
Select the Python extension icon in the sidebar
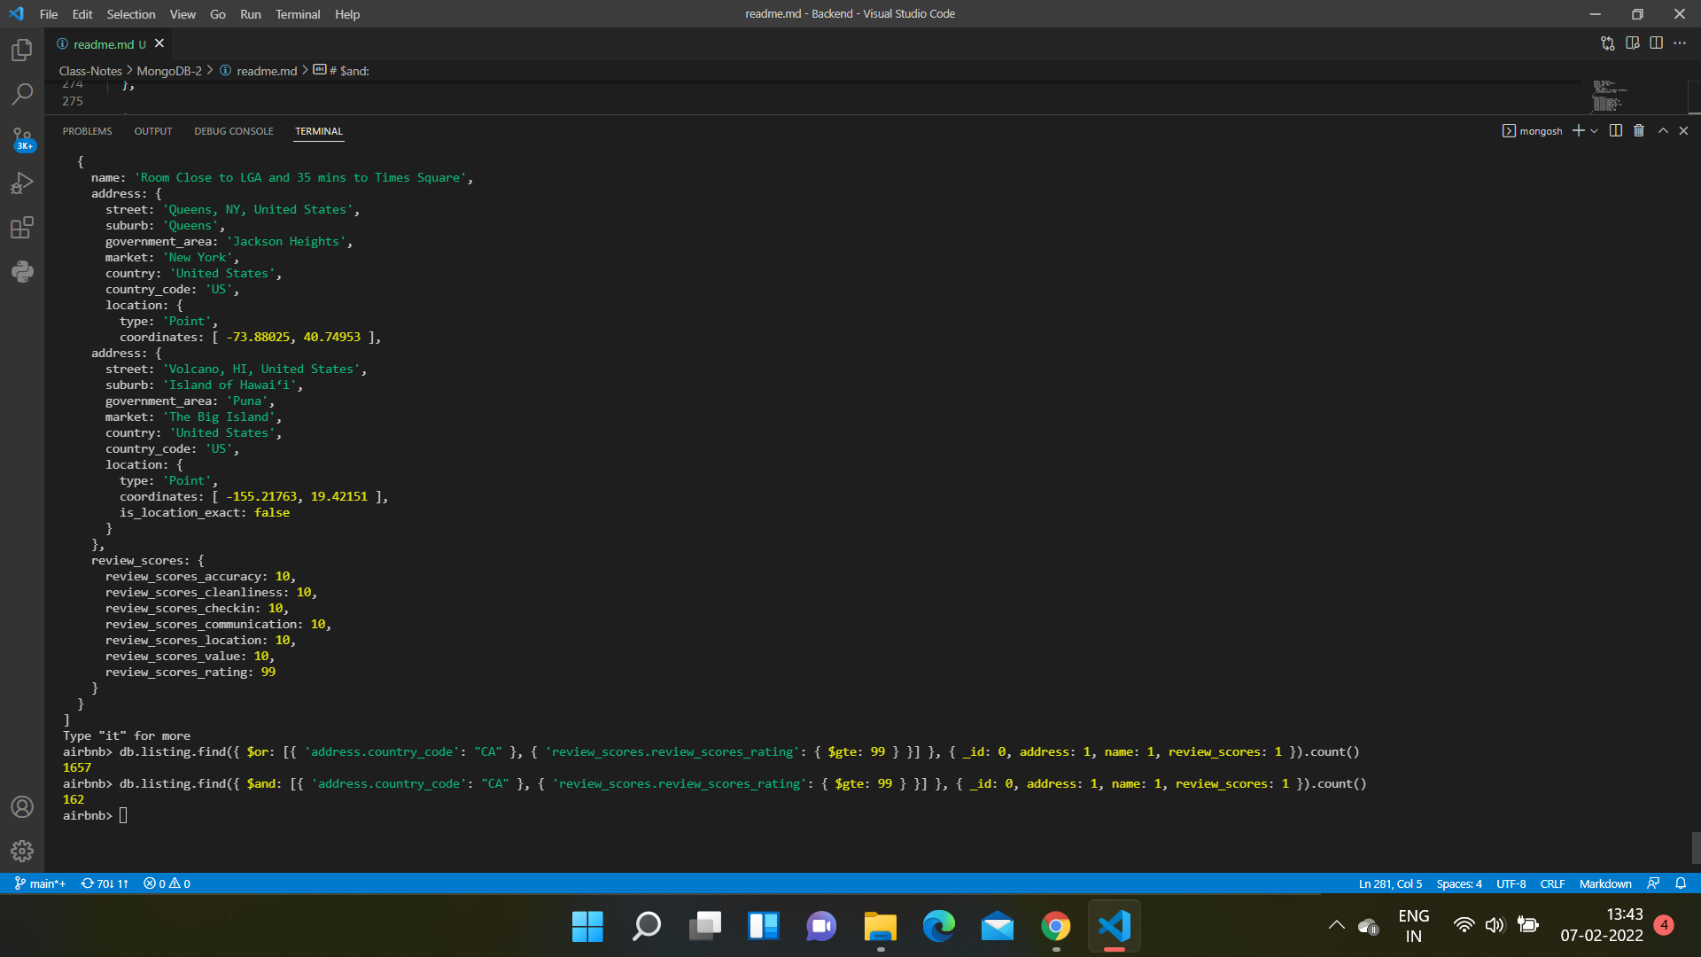21,272
